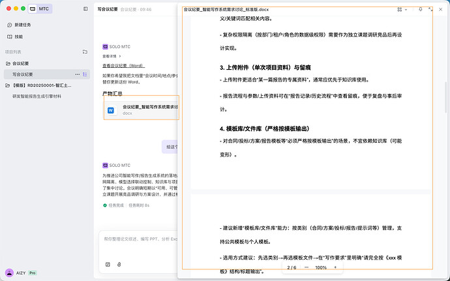Zoom in the document with plus button
The height and width of the screenshot is (281, 450).
click(335, 267)
